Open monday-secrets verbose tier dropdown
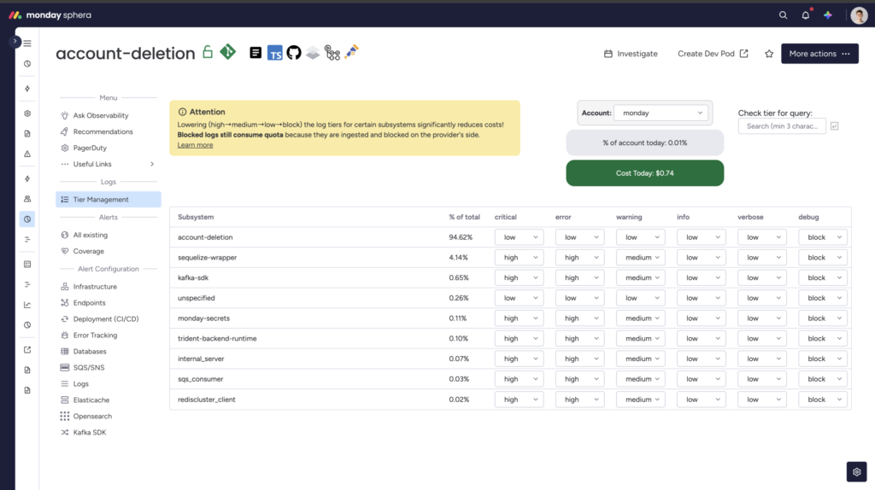 pyautogui.click(x=762, y=318)
